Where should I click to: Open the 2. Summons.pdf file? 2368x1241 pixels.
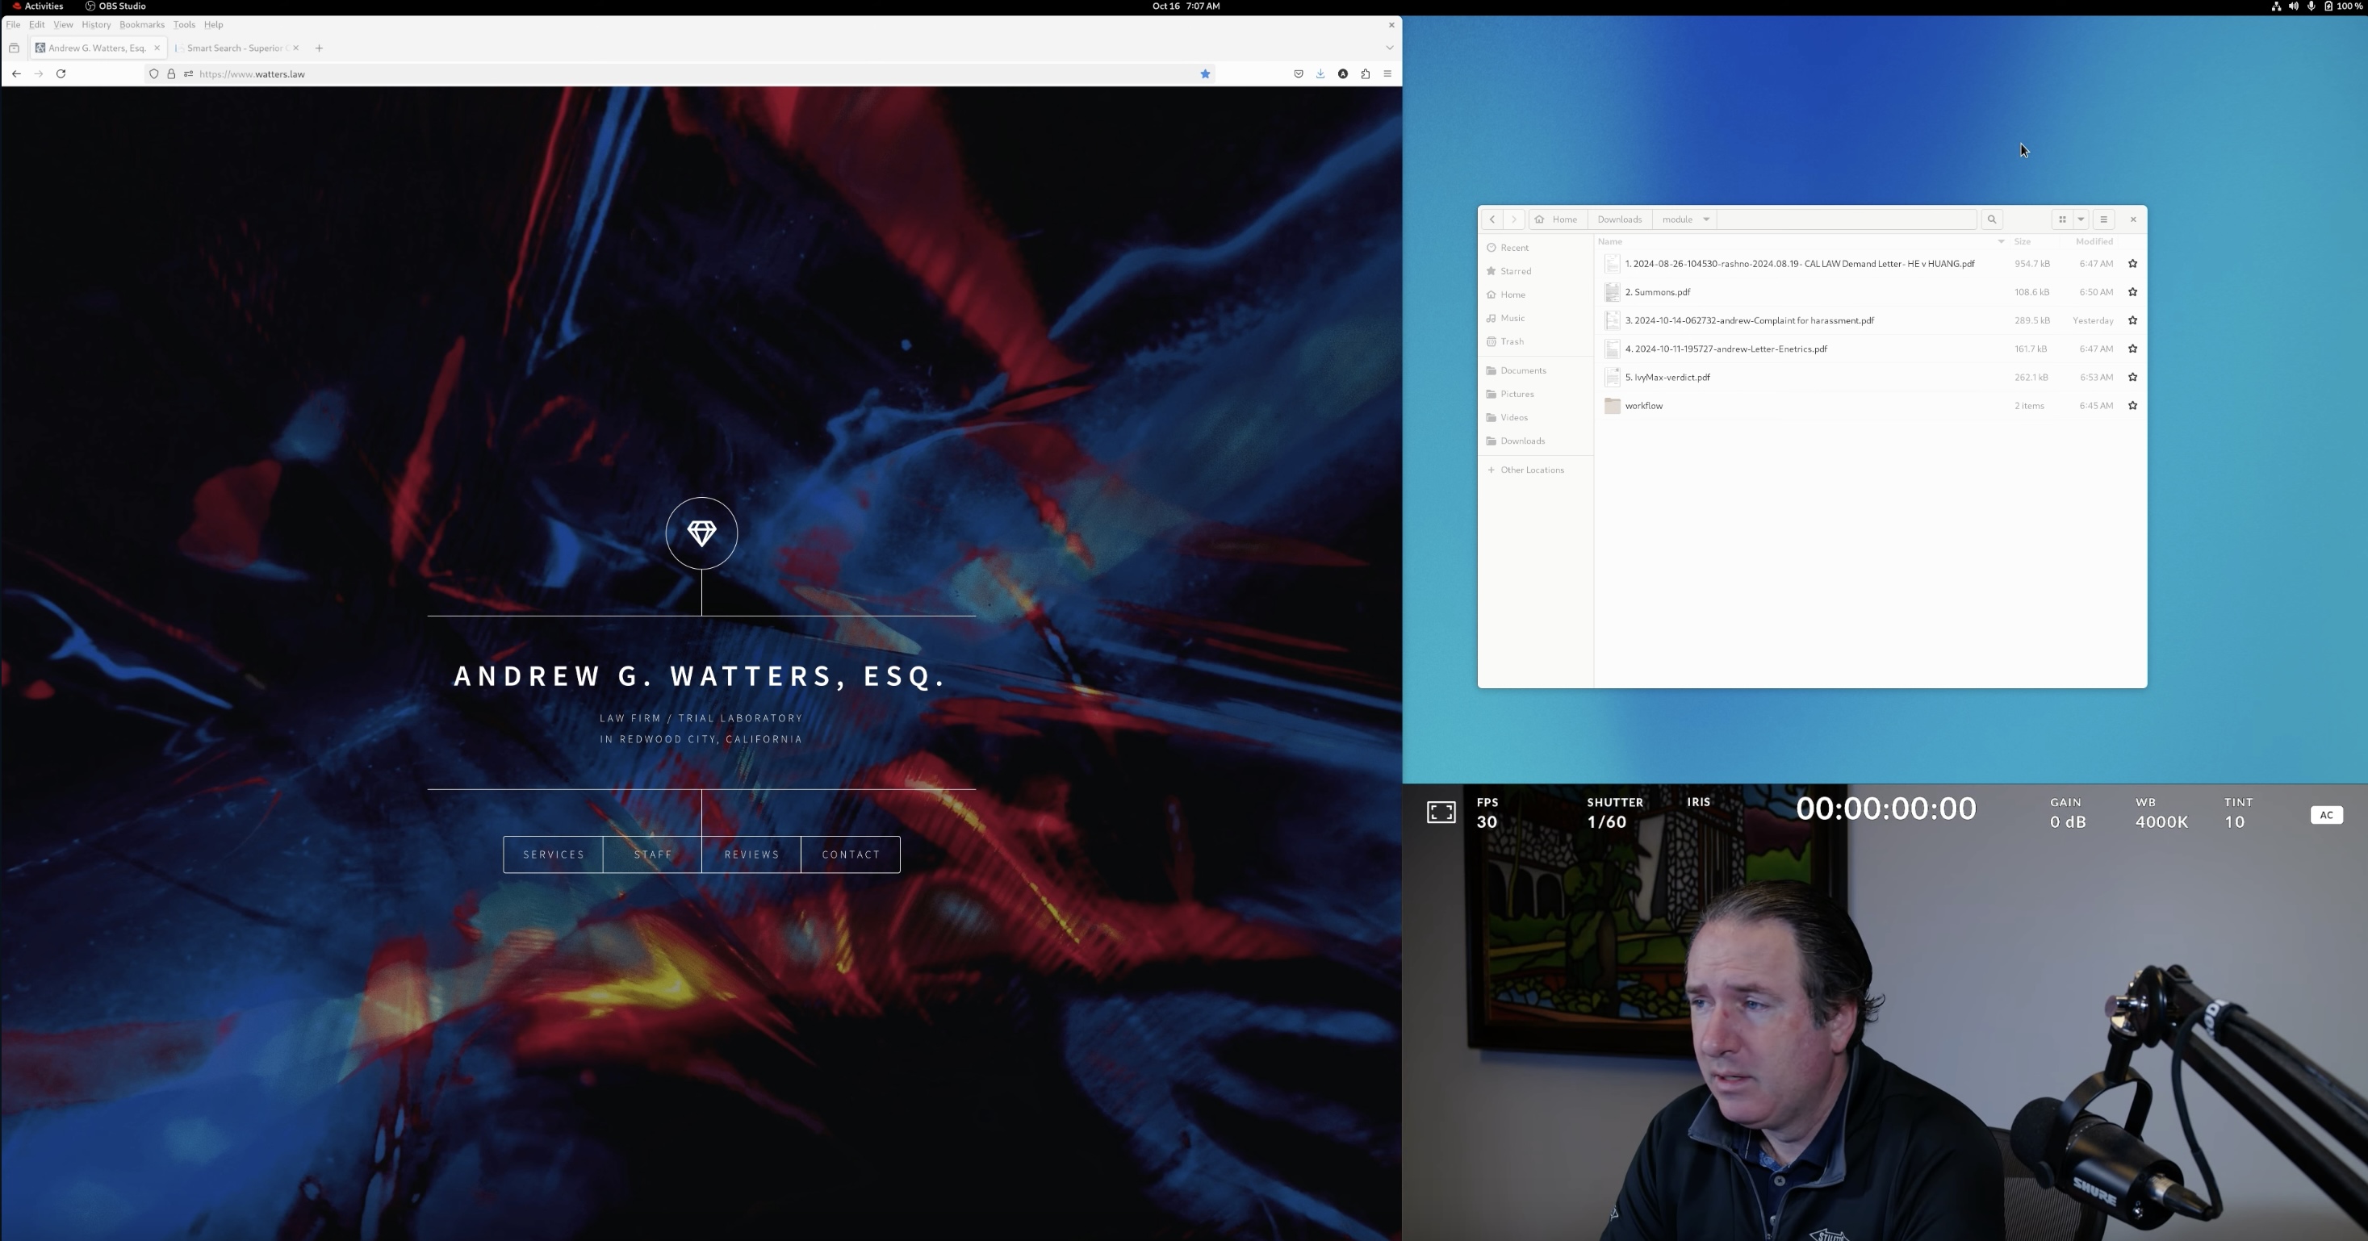(x=1658, y=292)
